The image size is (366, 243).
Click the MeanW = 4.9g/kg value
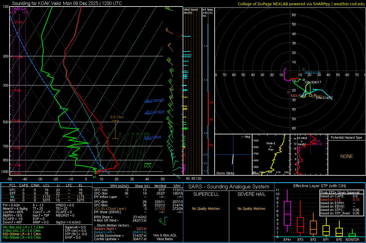pyautogui.click(x=15, y=209)
